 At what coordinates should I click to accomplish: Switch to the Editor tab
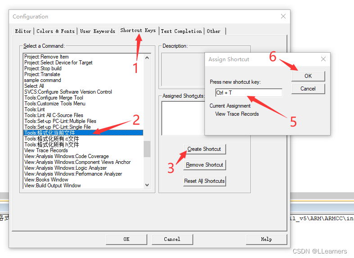point(23,31)
